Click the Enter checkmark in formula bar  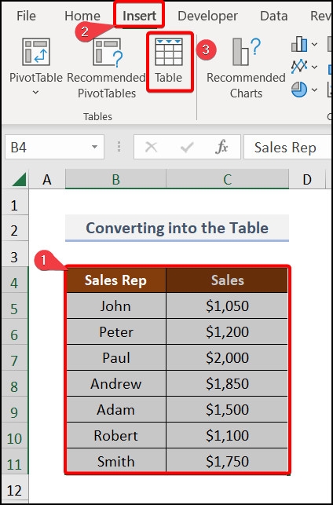pyautogui.click(x=187, y=148)
